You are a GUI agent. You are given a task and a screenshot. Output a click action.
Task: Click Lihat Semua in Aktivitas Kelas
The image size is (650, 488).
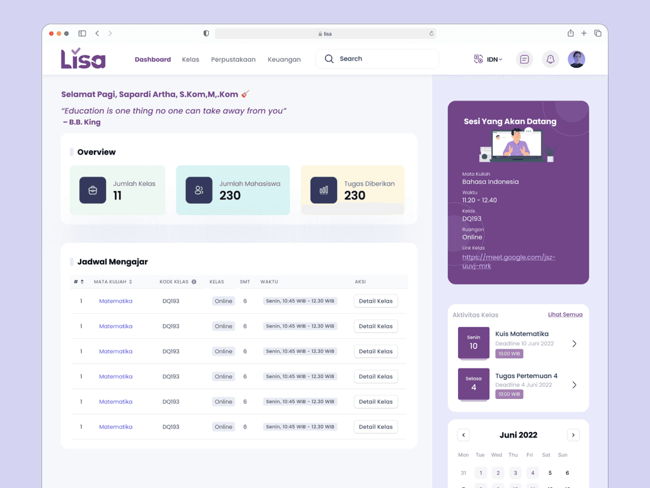coord(565,314)
